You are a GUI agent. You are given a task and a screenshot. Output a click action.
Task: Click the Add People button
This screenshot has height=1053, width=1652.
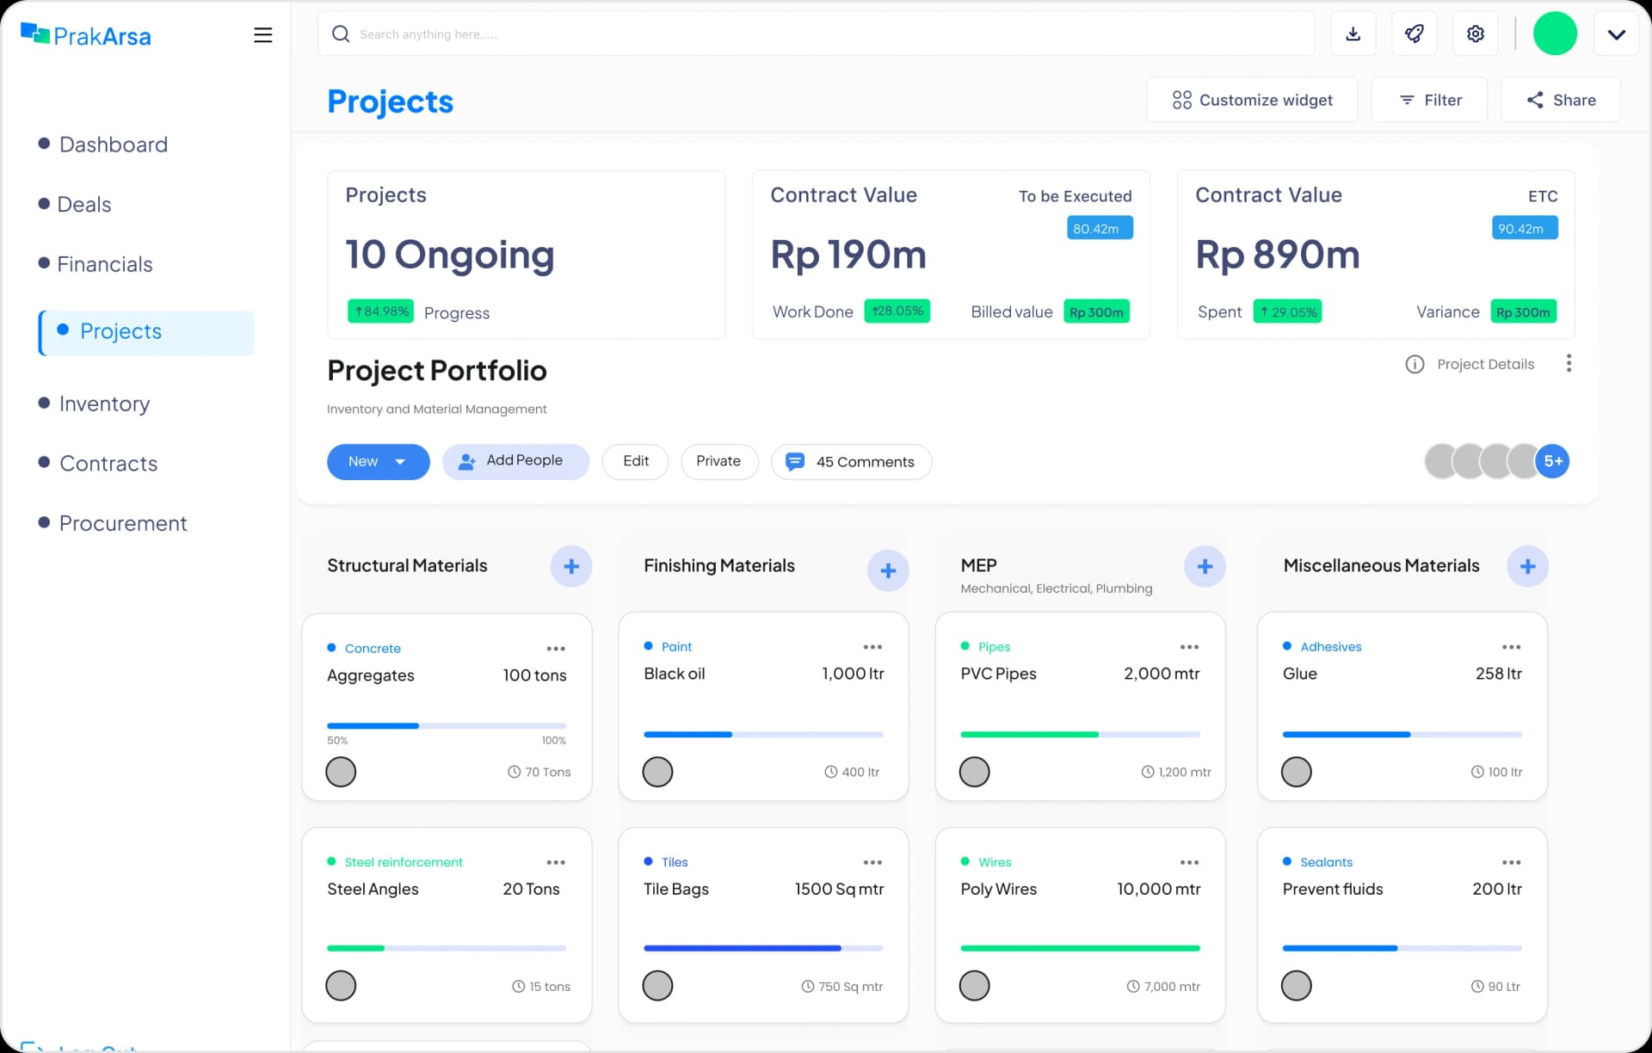(x=515, y=462)
